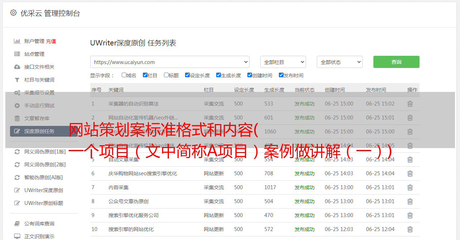Click the monitor icon for 正文识别演示
The height and width of the screenshot is (240, 460).
point(17,236)
